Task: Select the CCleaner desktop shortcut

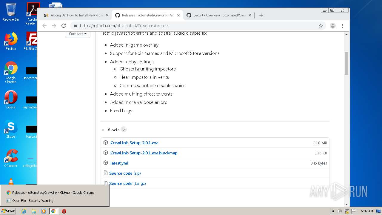Action: (x=11, y=159)
